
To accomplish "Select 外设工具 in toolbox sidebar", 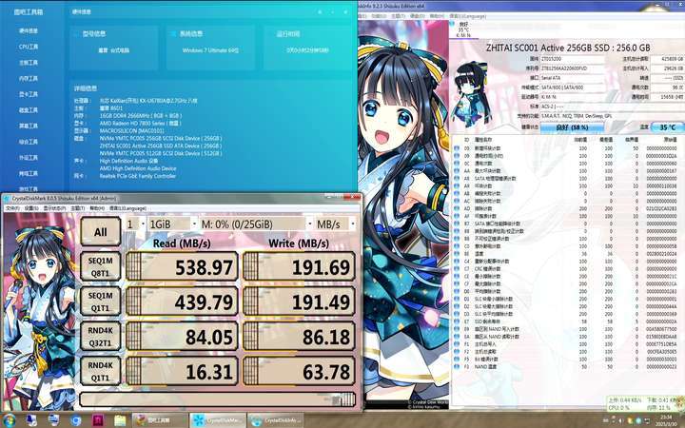I will (x=29, y=158).
